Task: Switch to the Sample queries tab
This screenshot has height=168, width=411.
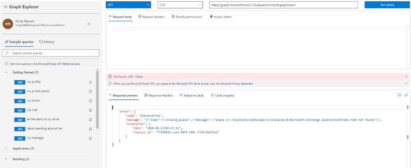Action: point(19,42)
